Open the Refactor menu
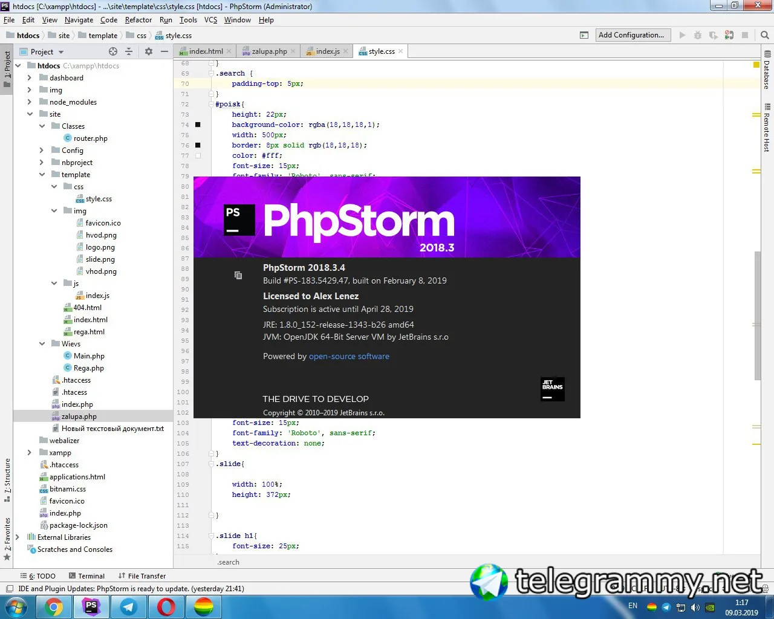Viewport: 774px width, 619px height. (138, 20)
